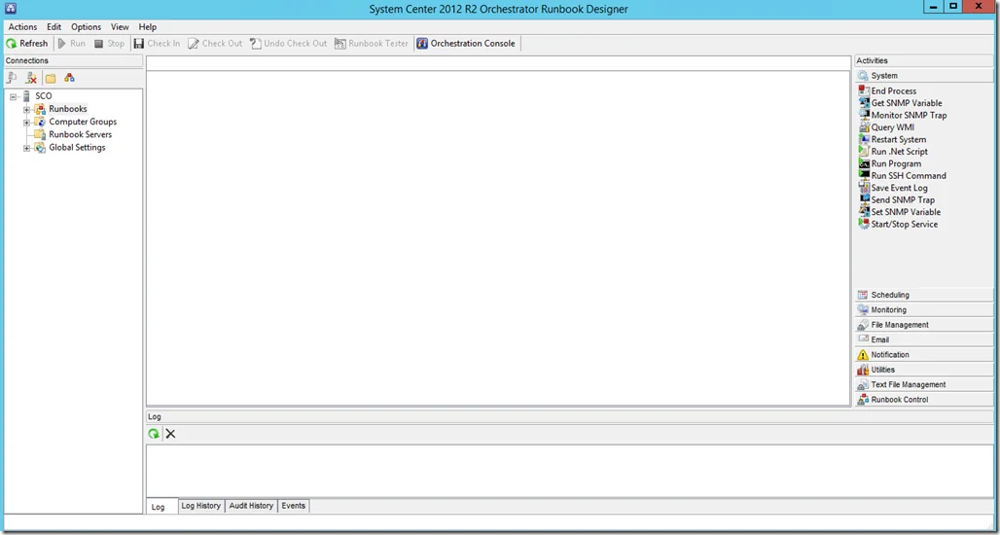1000x535 pixels.
Task: Collapse the SCO server node
Action: coord(13,96)
